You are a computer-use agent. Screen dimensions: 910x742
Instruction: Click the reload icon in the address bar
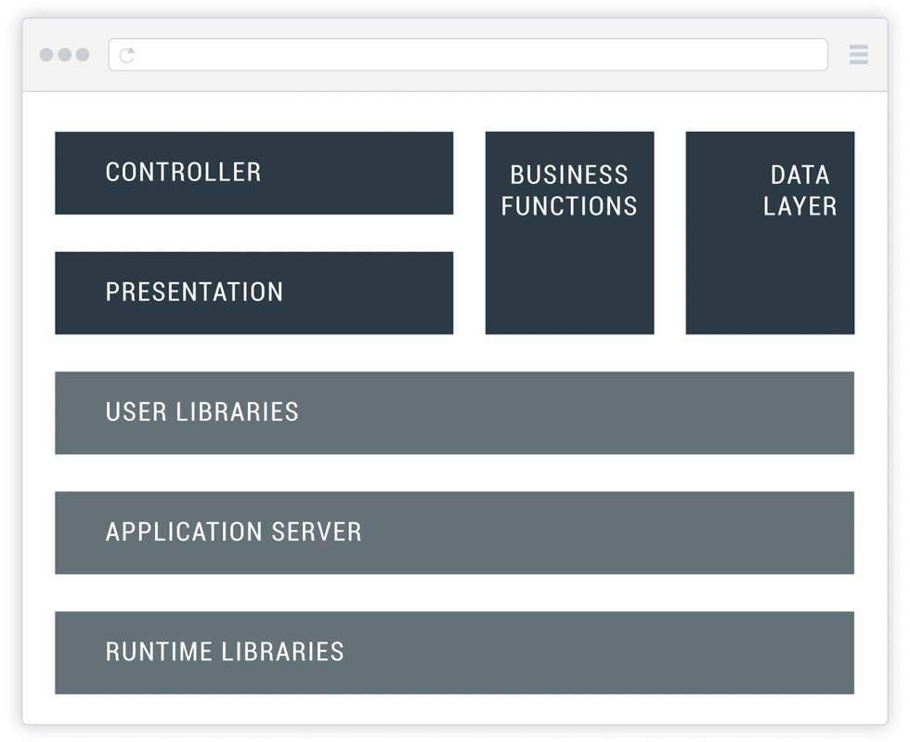click(x=127, y=55)
